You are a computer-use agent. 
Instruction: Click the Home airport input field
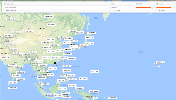[56, 7]
